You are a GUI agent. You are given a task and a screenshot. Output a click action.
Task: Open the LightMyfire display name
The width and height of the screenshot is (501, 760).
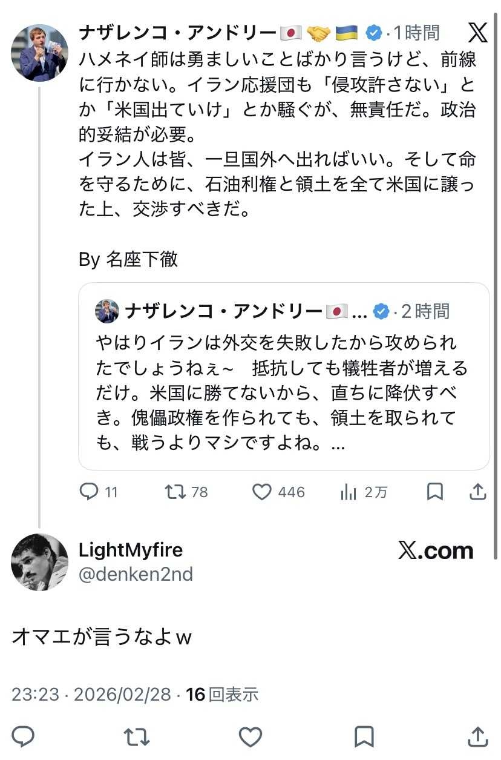(x=131, y=550)
